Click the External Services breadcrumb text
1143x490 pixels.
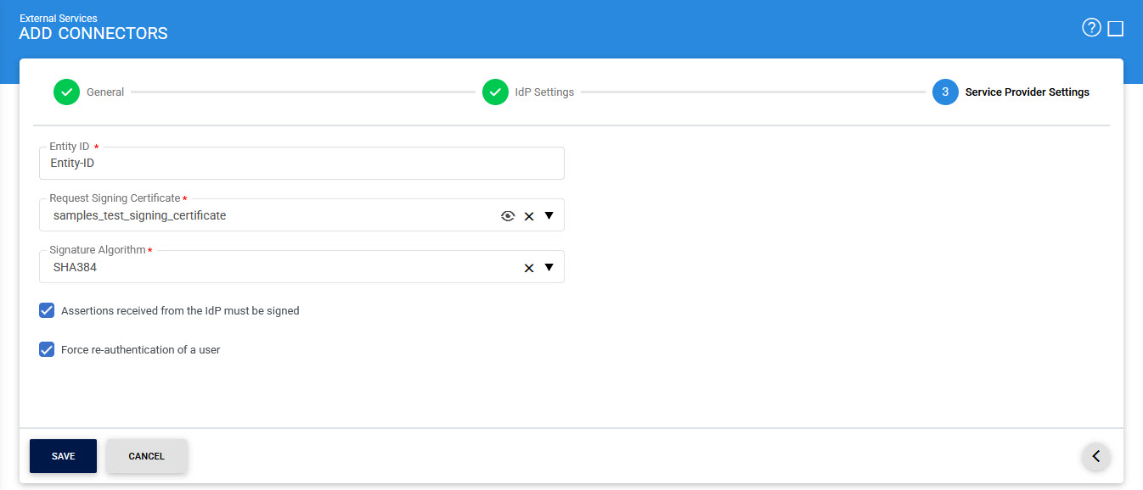click(x=58, y=19)
